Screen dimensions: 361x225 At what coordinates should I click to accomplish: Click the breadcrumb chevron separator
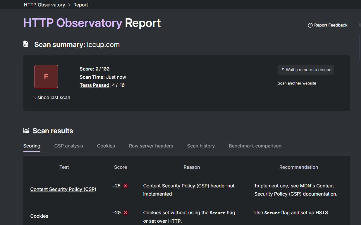pos(69,5)
